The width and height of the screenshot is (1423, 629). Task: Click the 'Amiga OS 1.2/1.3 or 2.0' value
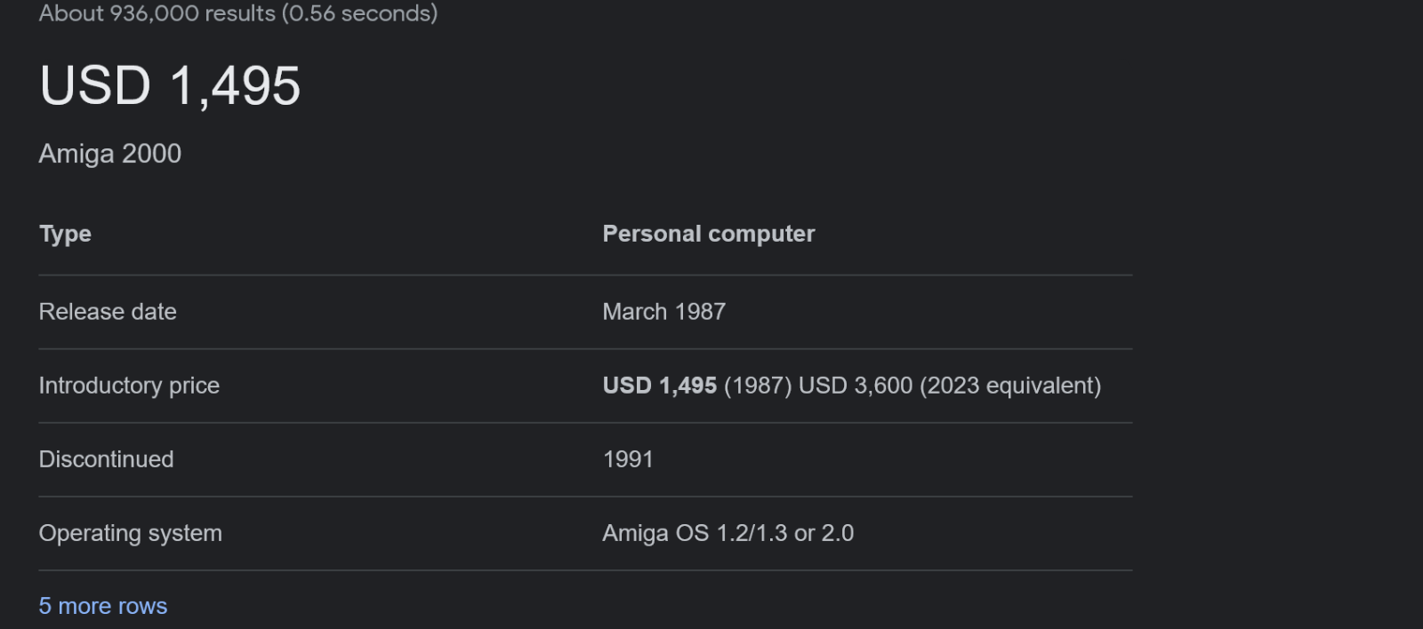(x=728, y=533)
